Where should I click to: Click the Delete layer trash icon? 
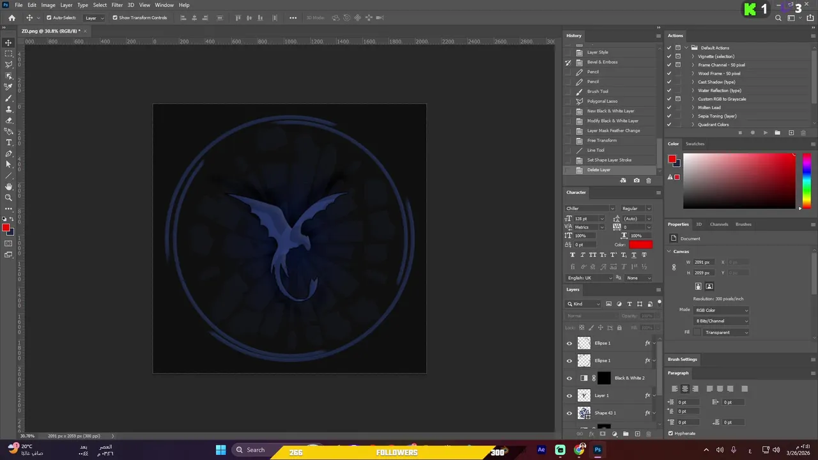pos(649,434)
